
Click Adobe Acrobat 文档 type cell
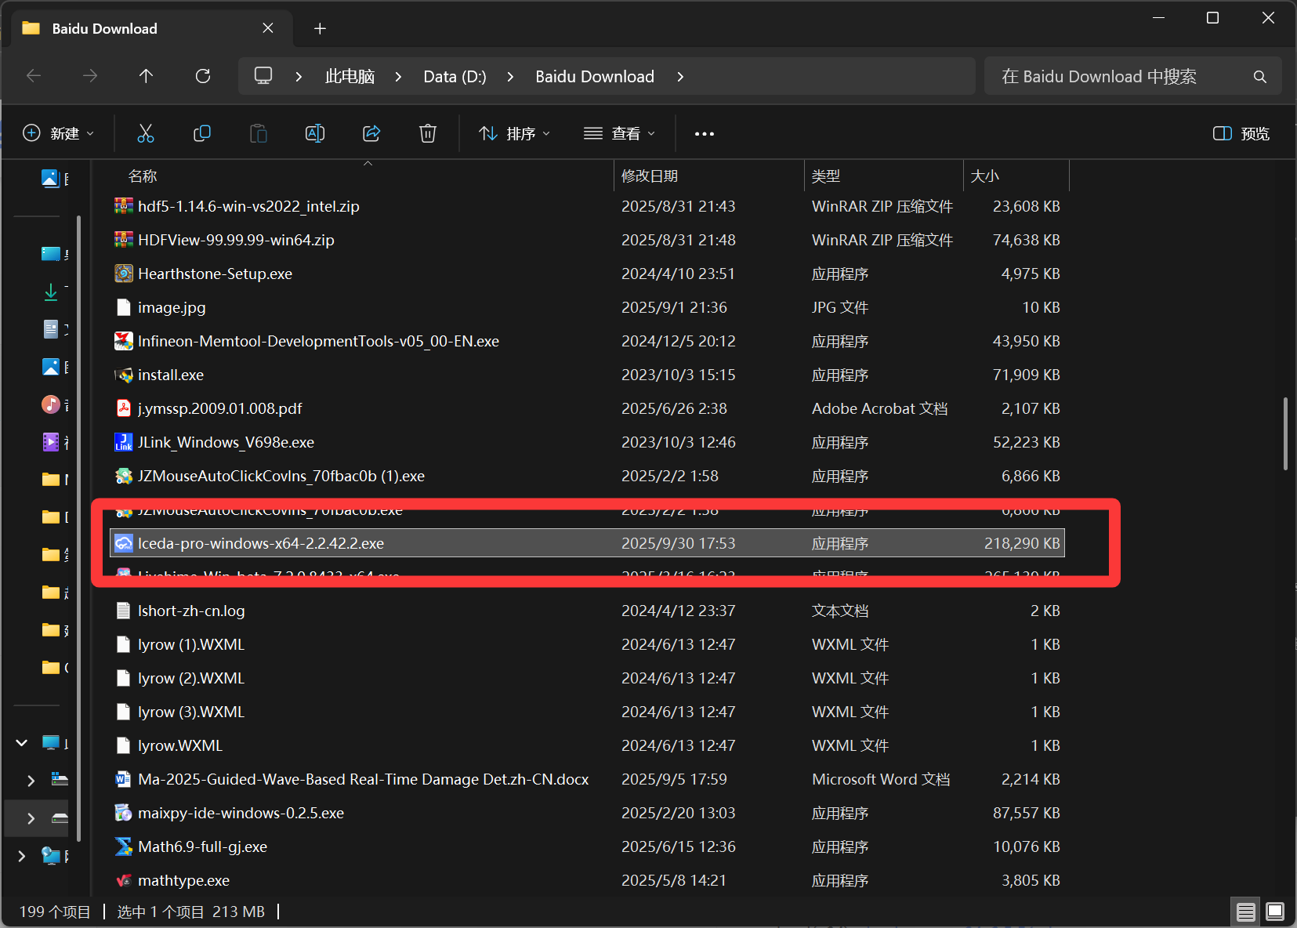tap(879, 408)
